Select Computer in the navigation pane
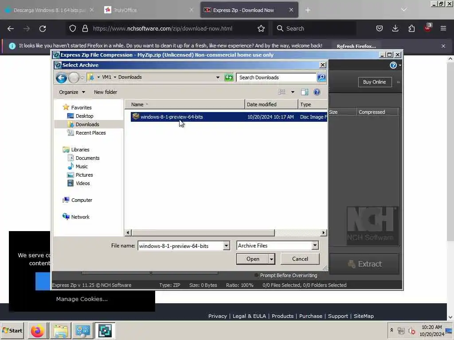This screenshot has height=340, width=454. click(x=82, y=200)
